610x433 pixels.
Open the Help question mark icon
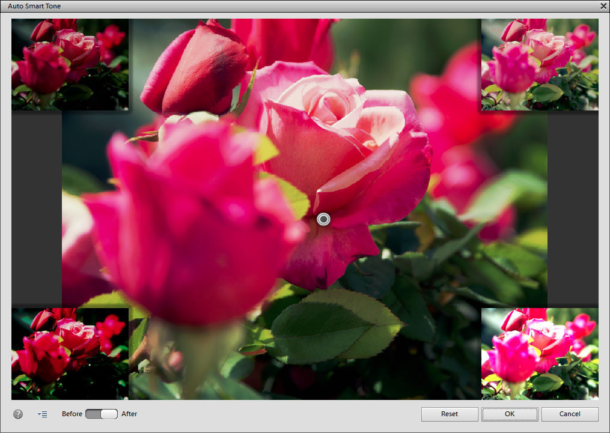coord(18,414)
